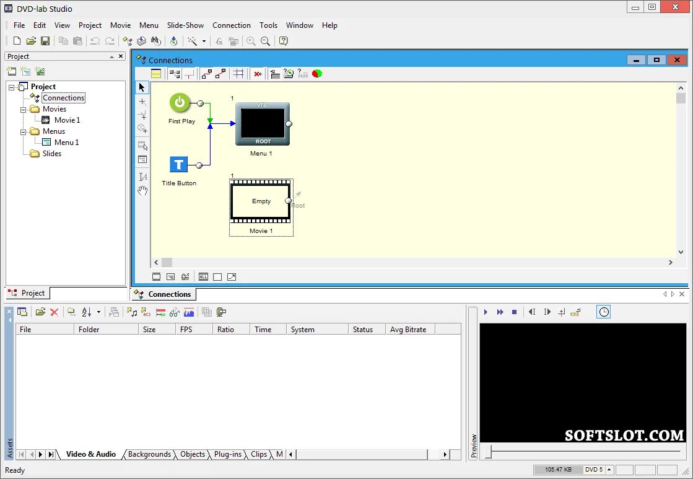Add a new movie via Project panel icon

(x=12, y=71)
